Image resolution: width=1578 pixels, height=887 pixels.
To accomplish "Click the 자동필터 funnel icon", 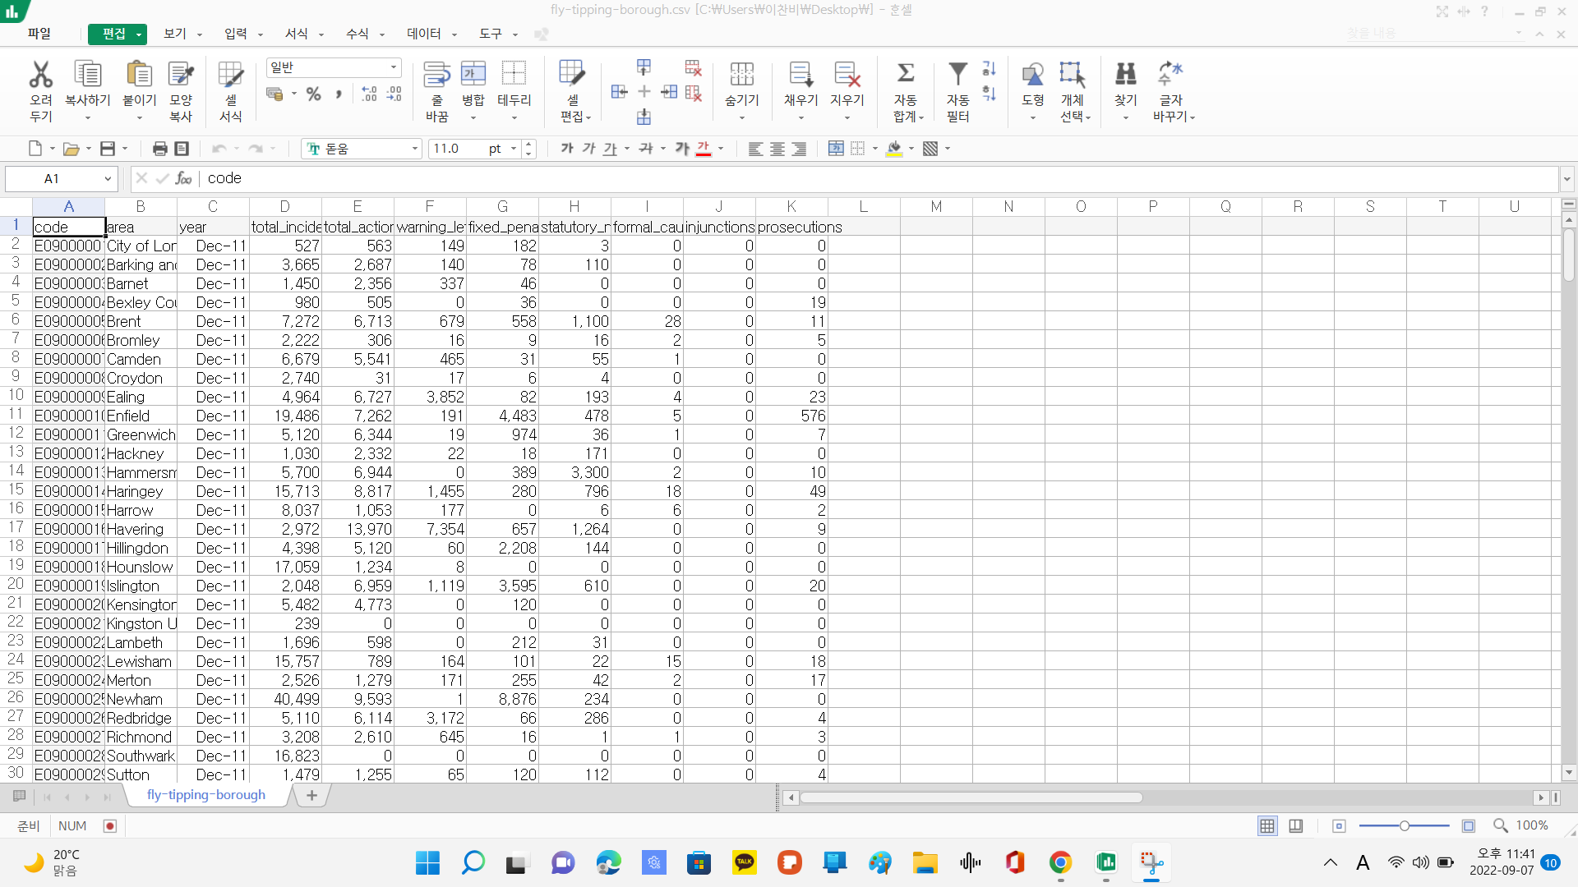I will [x=957, y=76].
